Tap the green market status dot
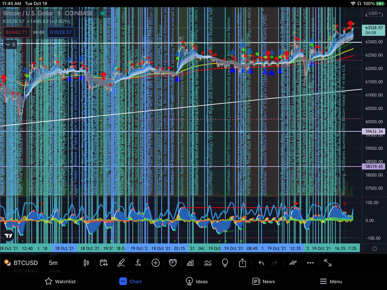387x290 pixels. [x=103, y=14]
